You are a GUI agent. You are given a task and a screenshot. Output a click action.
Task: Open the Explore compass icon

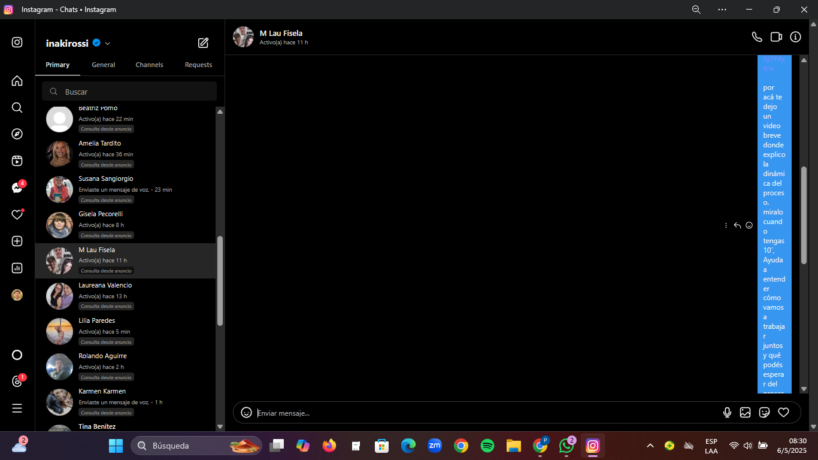[17, 134]
